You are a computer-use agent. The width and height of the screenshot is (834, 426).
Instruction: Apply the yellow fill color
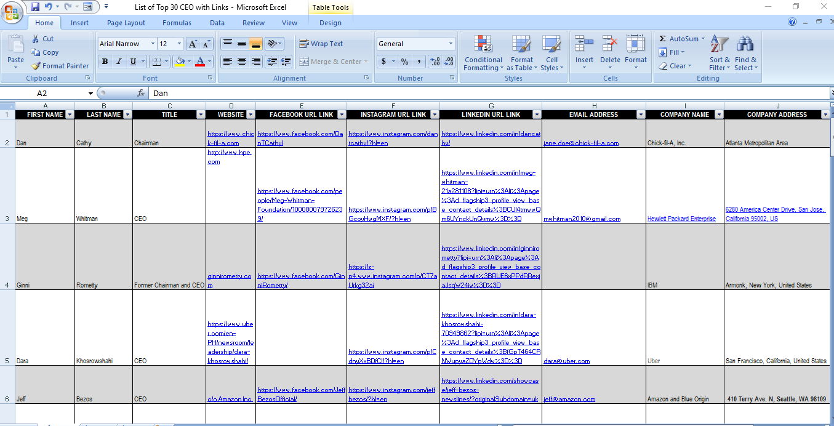click(178, 62)
